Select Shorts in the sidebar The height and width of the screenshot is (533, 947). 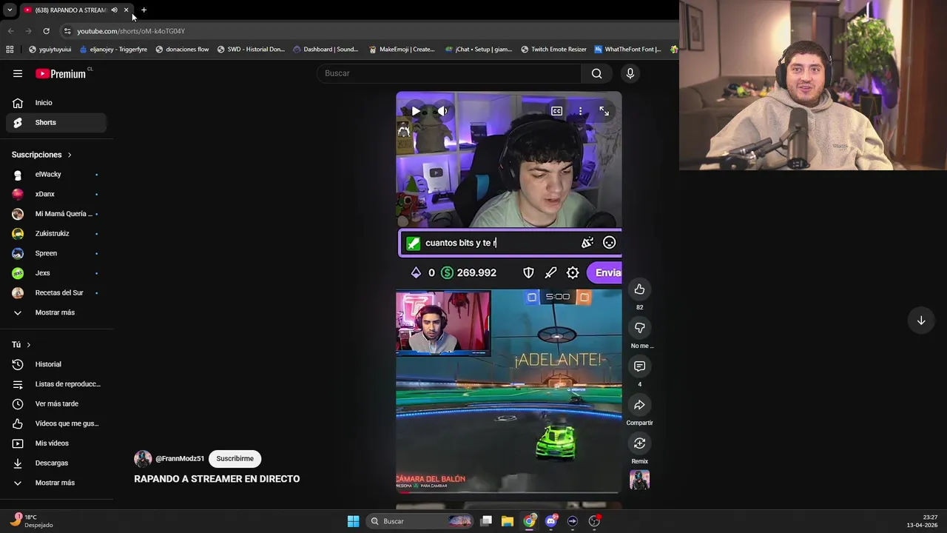tap(56, 122)
